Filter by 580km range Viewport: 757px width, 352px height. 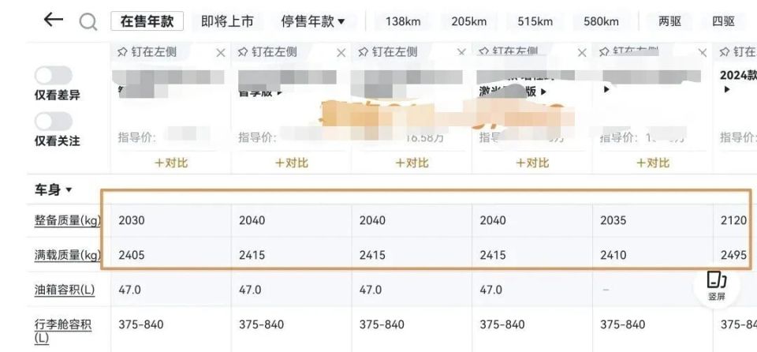coord(601,21)
